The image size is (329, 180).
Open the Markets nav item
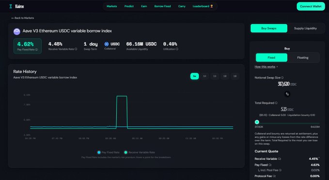pyautogui.click(x=111, y=6)
